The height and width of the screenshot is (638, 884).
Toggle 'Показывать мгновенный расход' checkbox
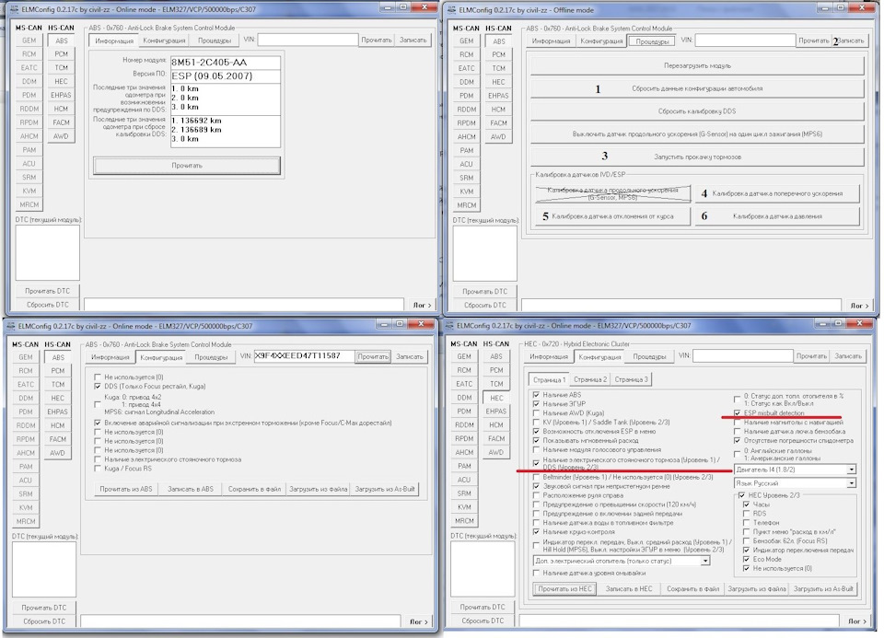(536, 440)
